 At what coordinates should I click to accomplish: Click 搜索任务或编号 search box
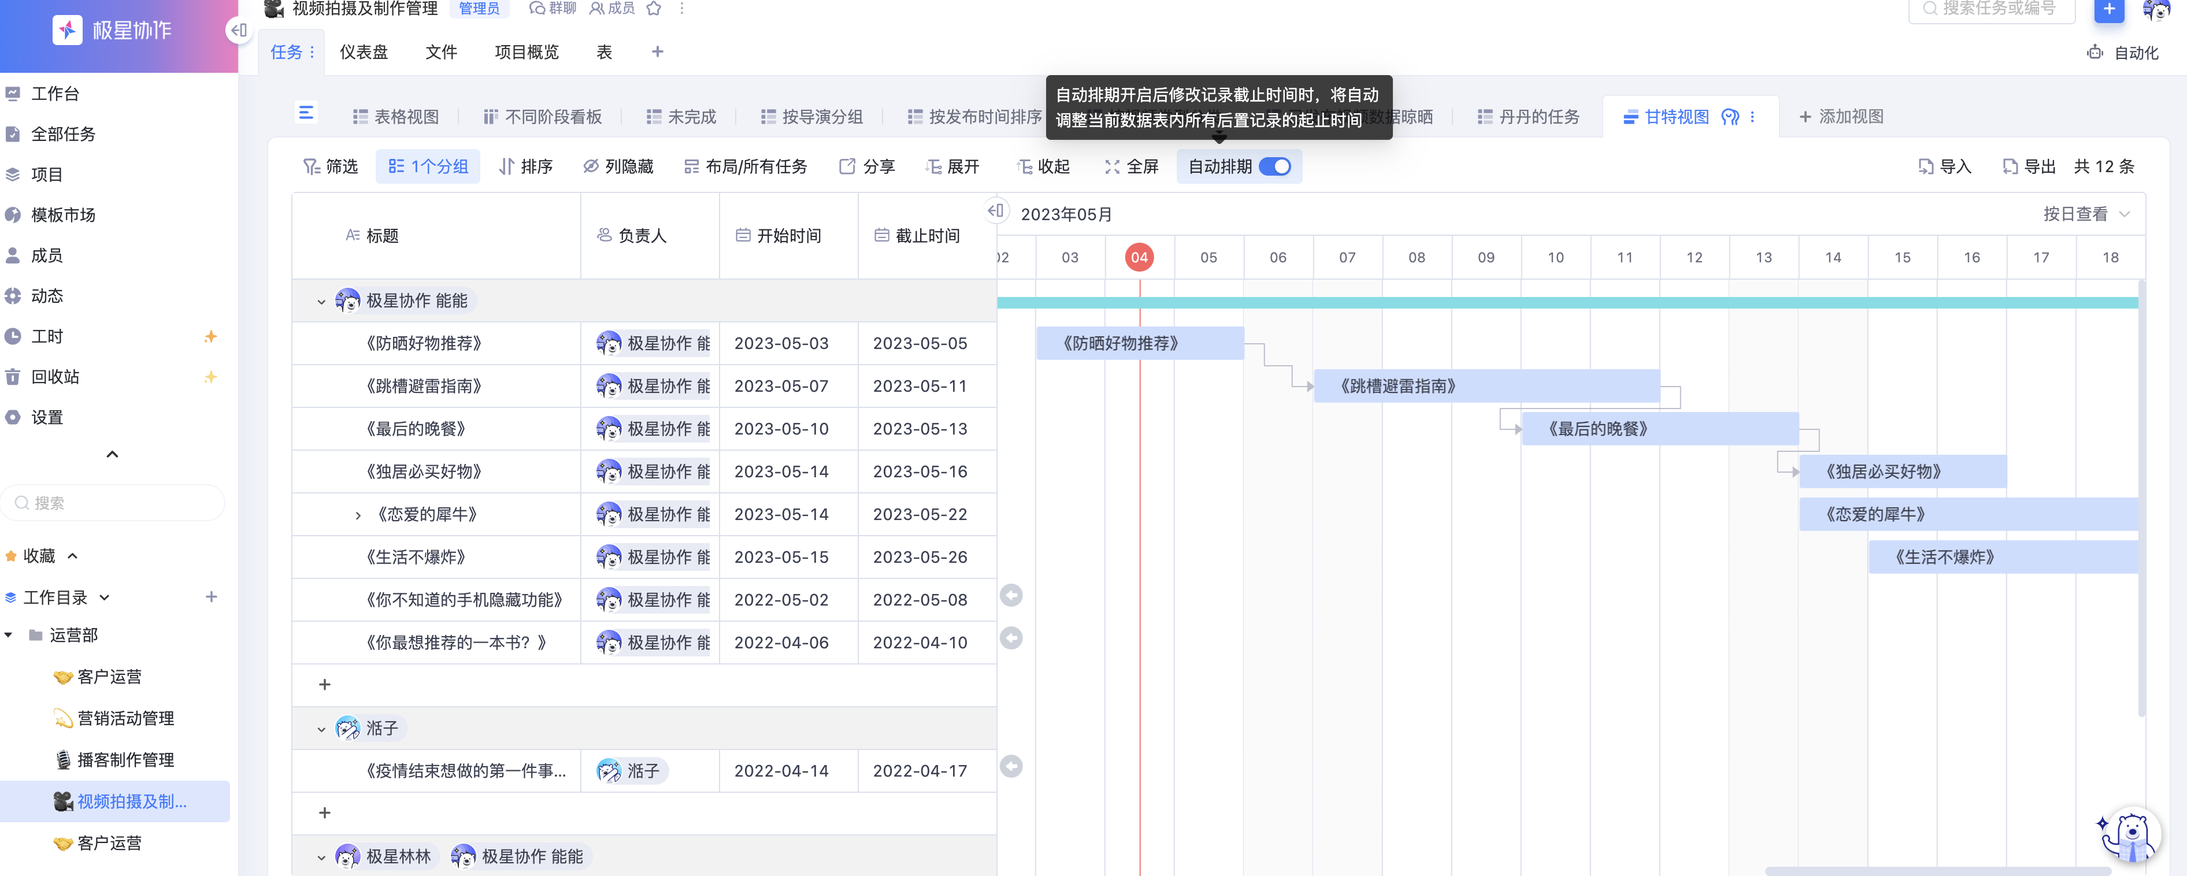point(1992,9)
